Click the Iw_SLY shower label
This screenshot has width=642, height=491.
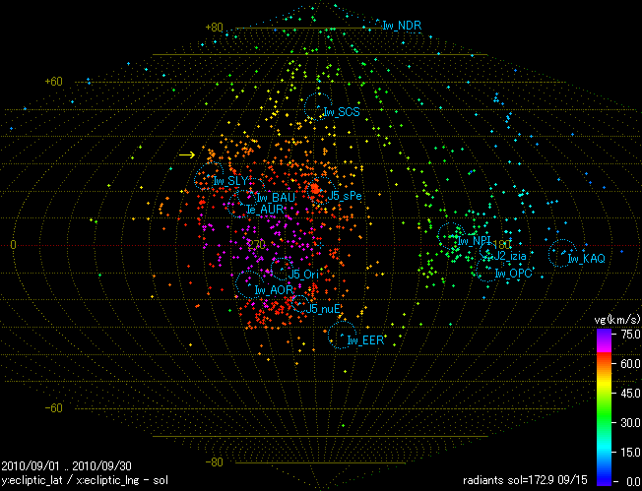click(230, 181)
